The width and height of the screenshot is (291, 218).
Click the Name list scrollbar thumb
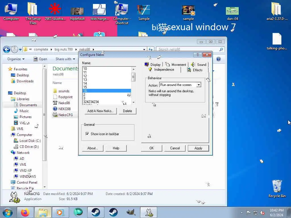133,77
